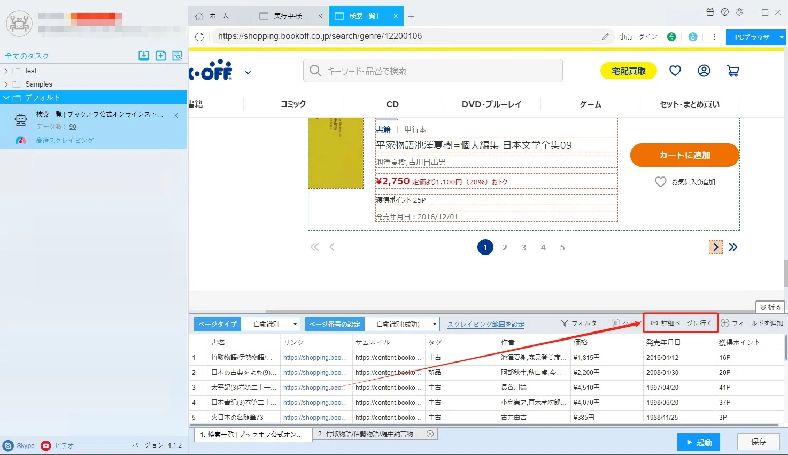Close the 竹取物語 bottom tab with X icon
This screenshot has height=455, width=788.
[x=430, y=434]
